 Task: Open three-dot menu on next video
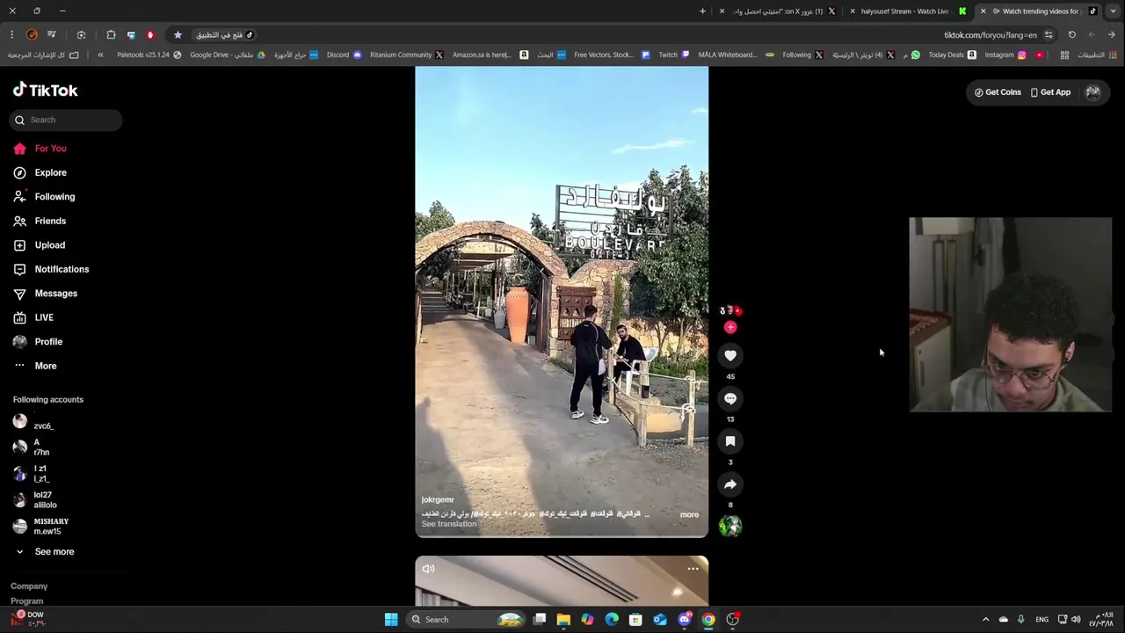coord(693,569)
